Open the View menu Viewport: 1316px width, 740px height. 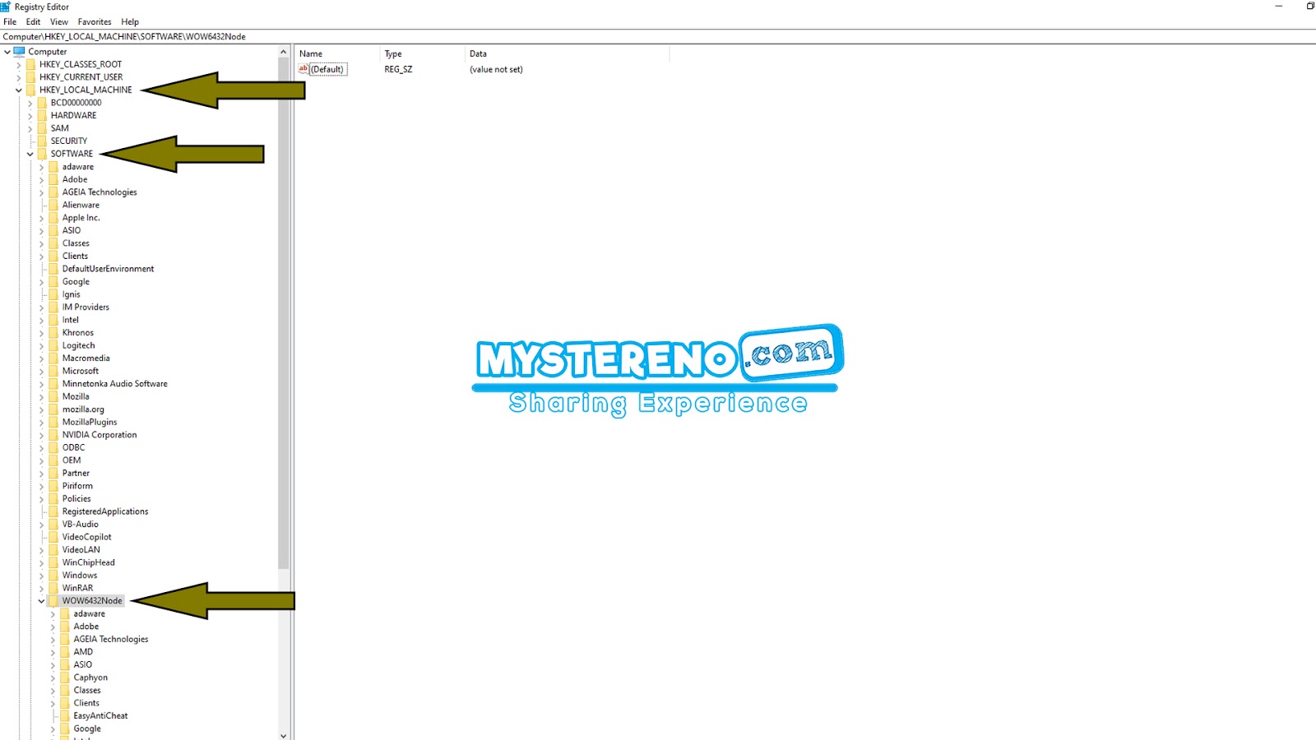click(58, 21)
